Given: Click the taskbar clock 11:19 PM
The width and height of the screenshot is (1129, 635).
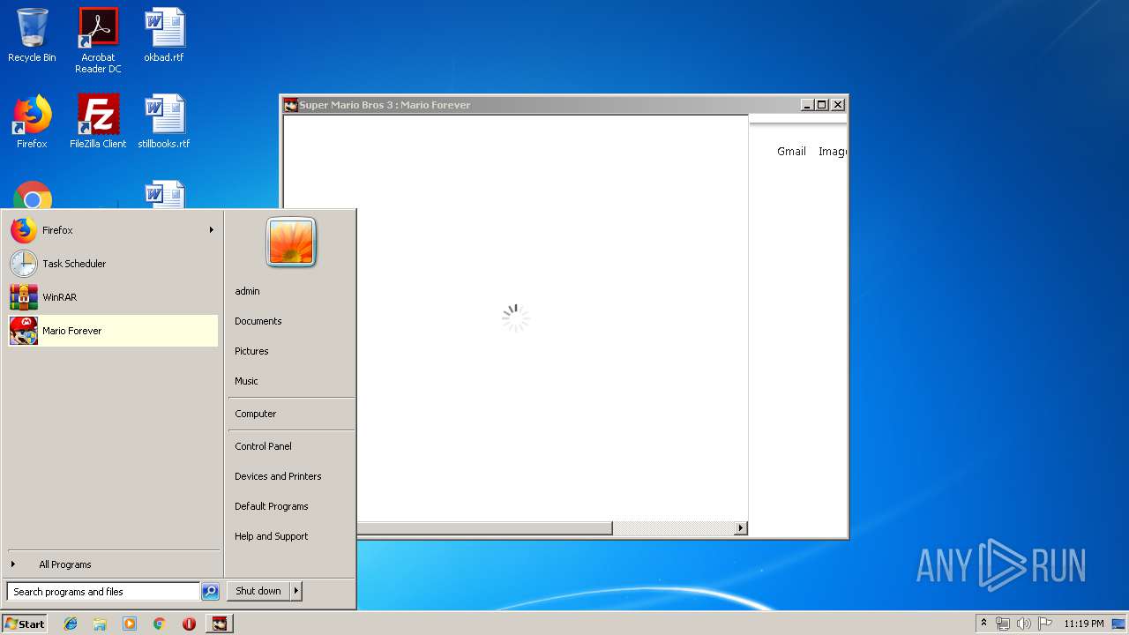Looking at the screenshot, I should pos(1083,624).
